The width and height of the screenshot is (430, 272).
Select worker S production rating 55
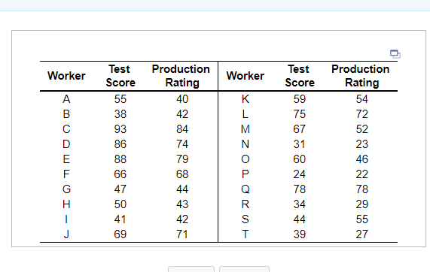click(x=362, y=219)
